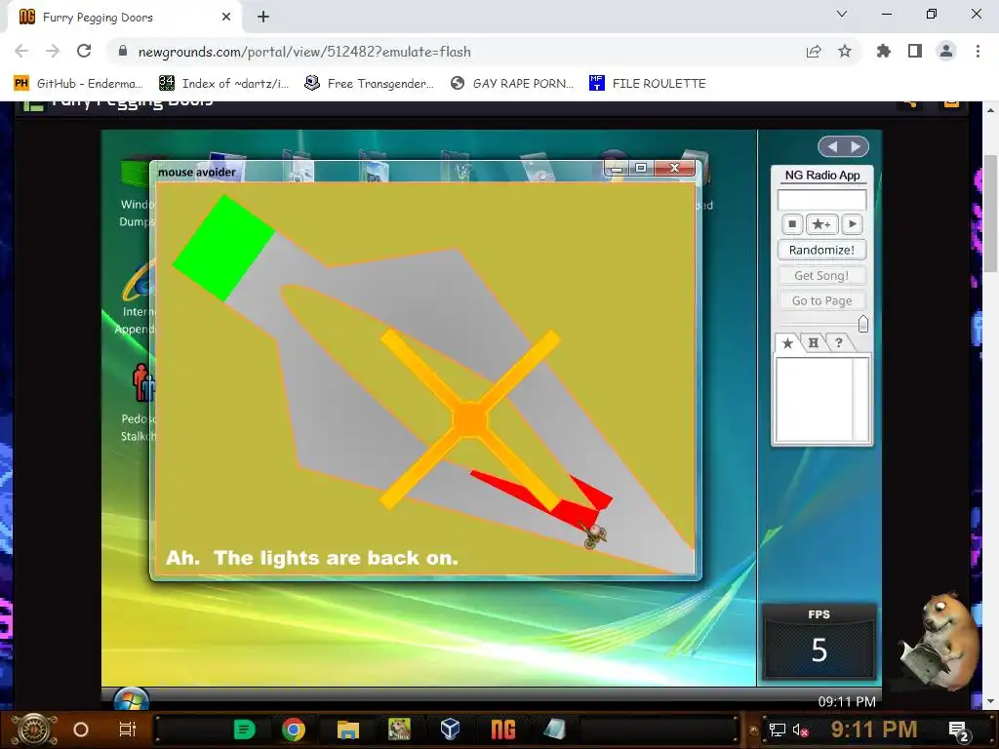Click the page scrollbar thumb
This screenshot has width=999, height=749.
click(x=990, y=214)
